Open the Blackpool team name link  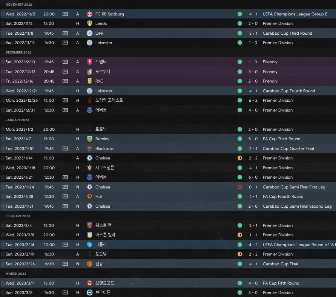(x=104, y=148)
